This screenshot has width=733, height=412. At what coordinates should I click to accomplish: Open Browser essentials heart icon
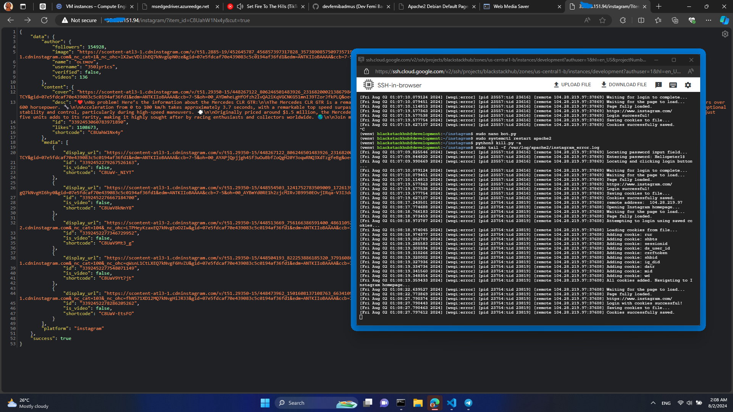point(692,20)
